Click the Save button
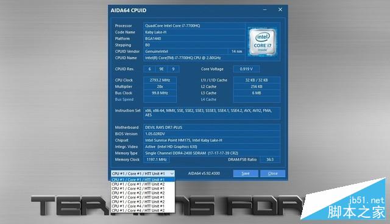The height and width of the screenshot is (224, 390). (246, 173)
